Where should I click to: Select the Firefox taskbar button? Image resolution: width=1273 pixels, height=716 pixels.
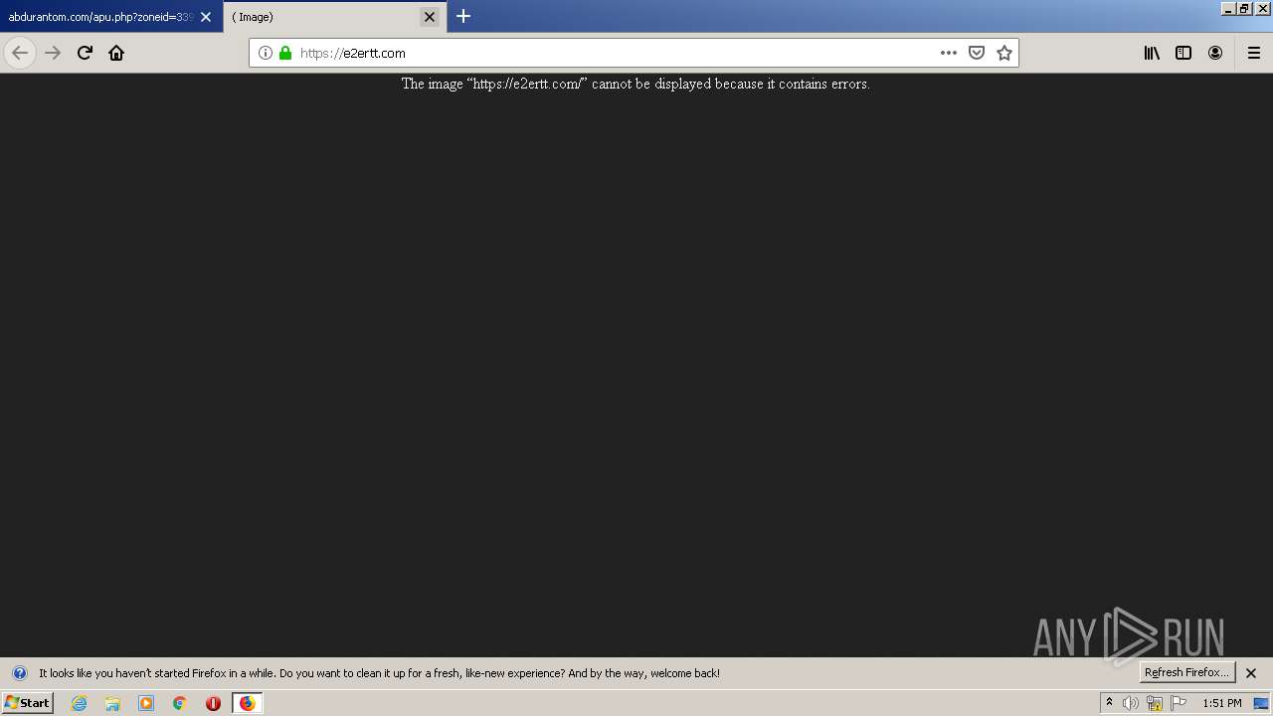(247, 703)
